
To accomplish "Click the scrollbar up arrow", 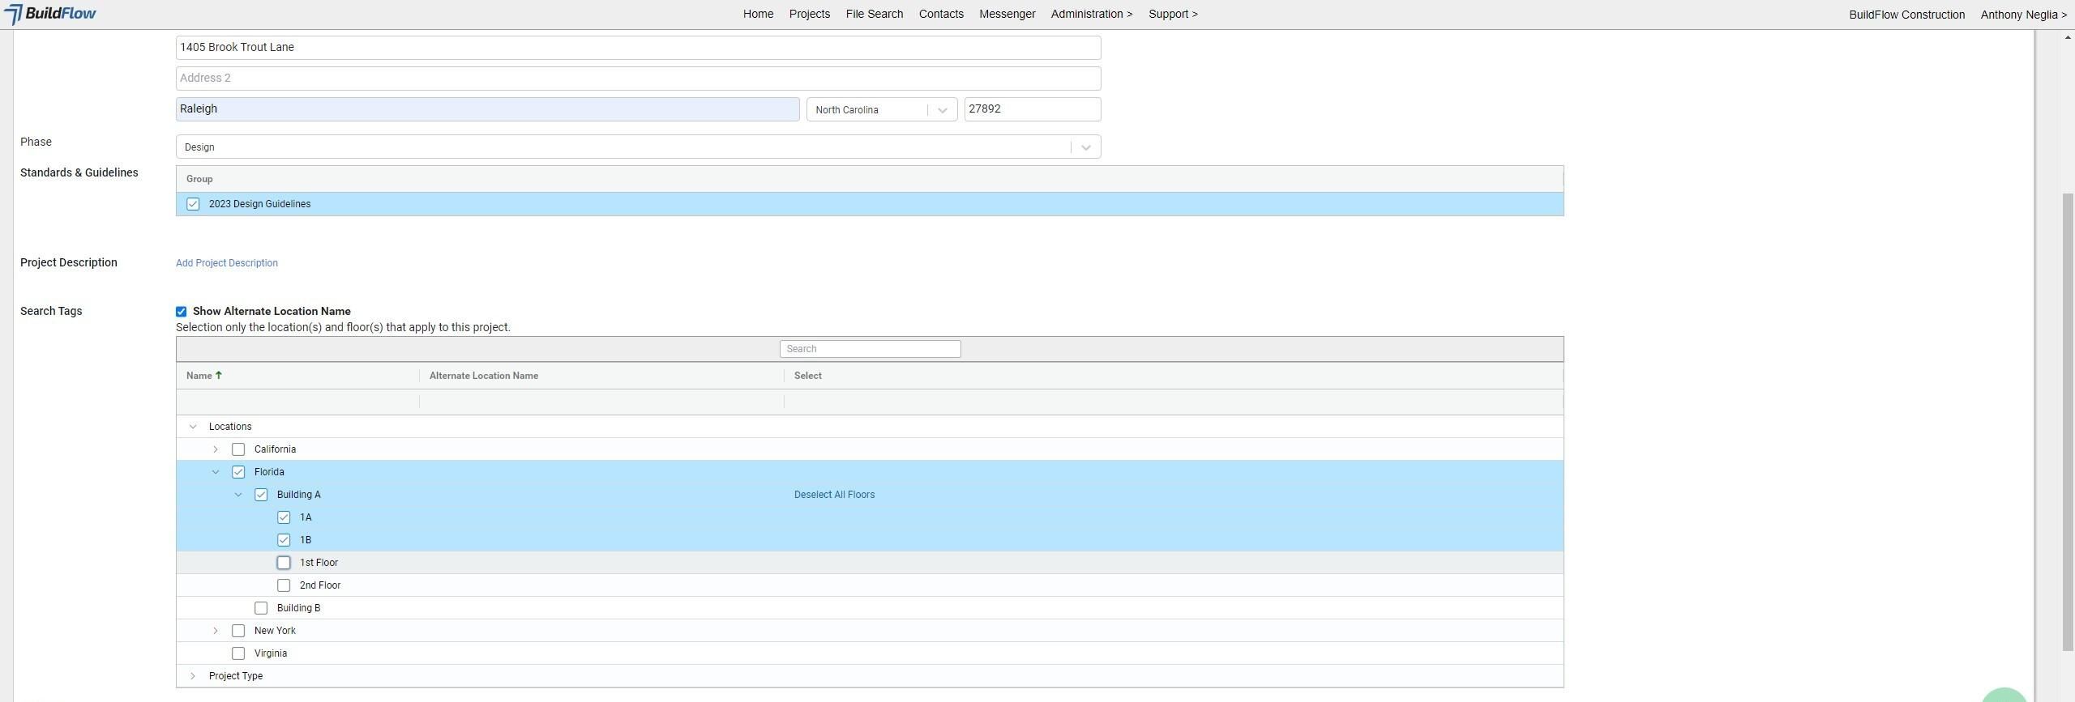I will pos(2068,38).
